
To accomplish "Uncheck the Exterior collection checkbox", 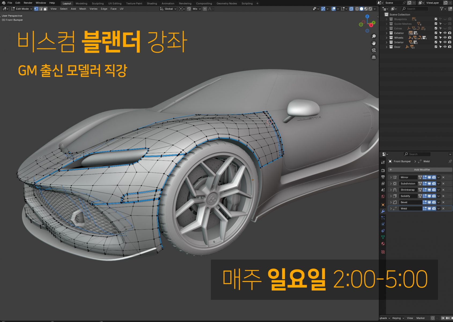I will click(436, 33).
